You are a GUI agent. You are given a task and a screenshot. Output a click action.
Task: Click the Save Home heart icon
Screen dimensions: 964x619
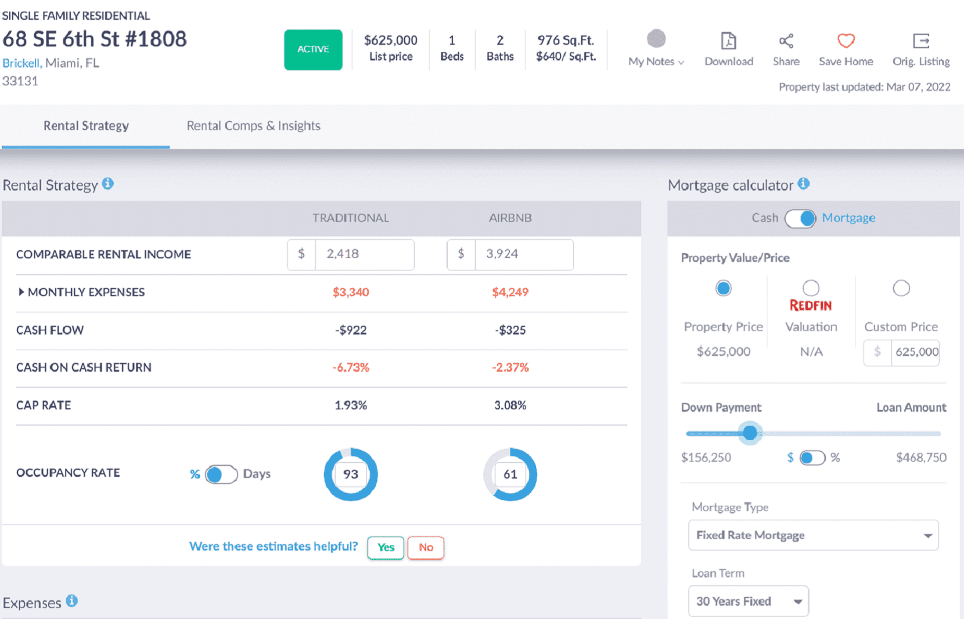[846, 41]
